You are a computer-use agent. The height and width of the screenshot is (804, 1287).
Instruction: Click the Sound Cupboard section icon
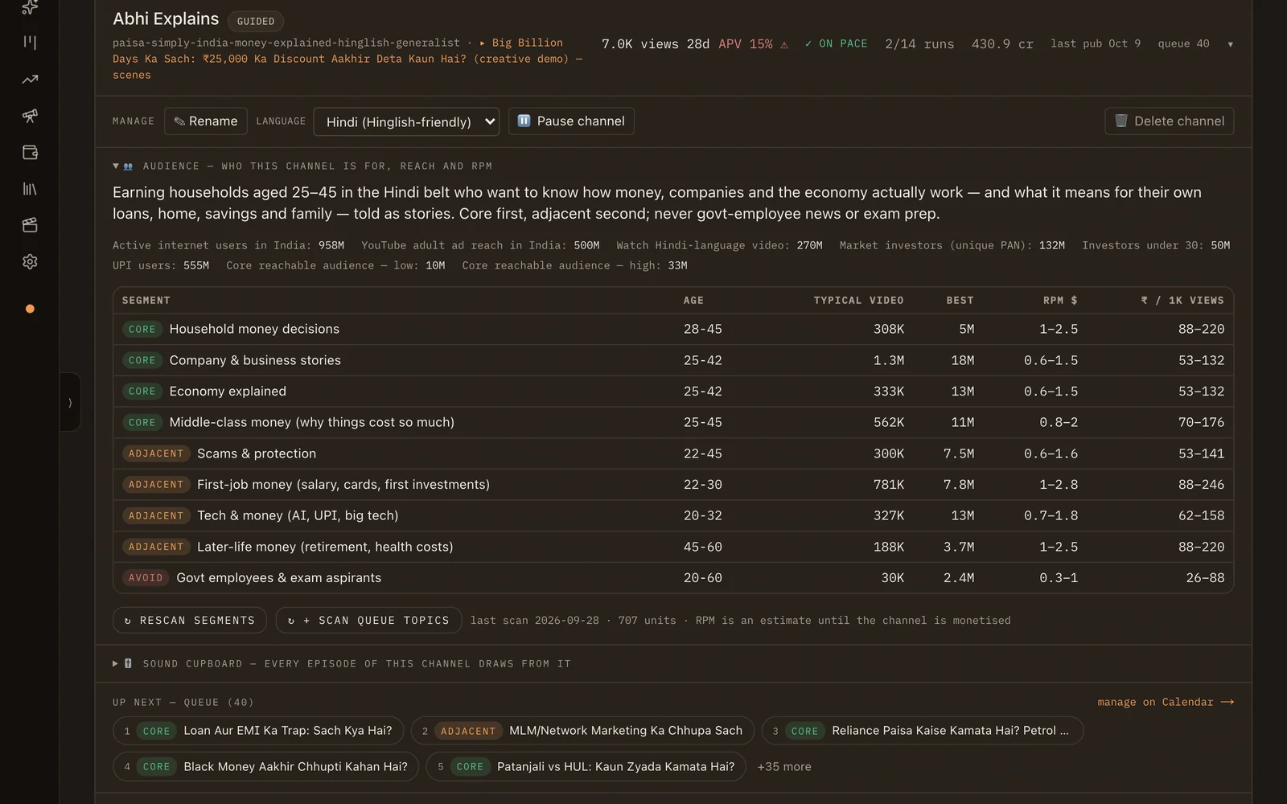coord(128,663)
